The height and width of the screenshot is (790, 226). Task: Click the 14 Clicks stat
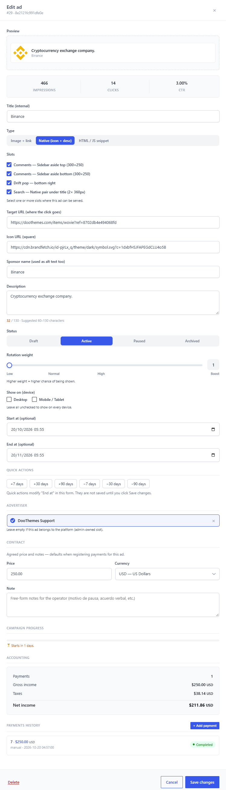point(113,86)
